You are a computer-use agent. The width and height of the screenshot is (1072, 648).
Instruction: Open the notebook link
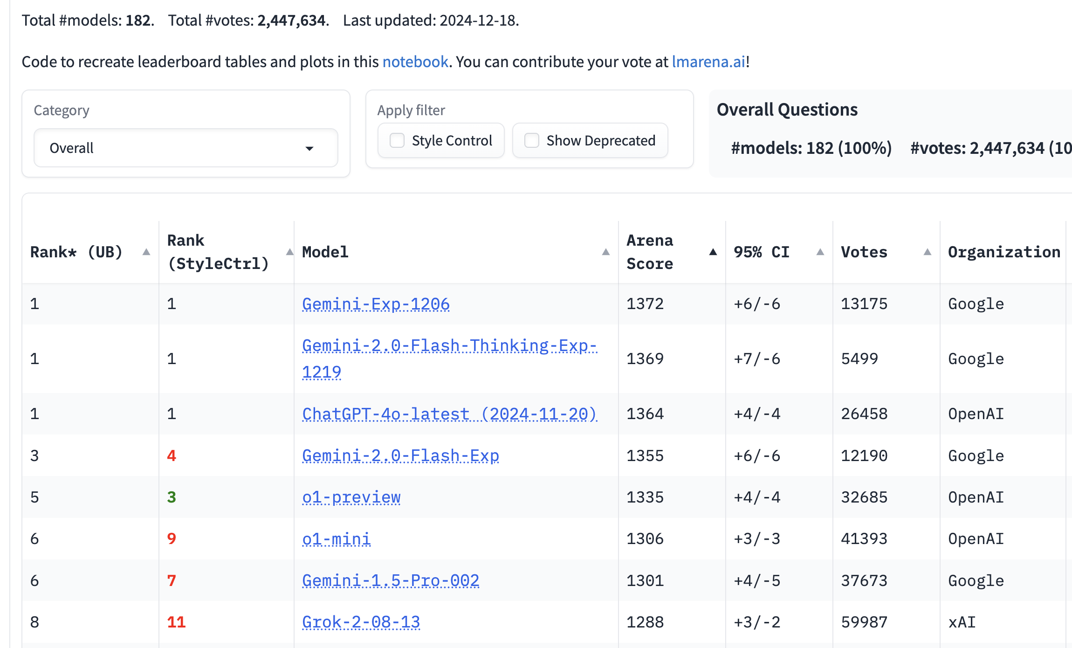(415, 62)
